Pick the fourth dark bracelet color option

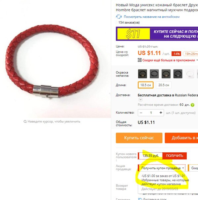coord(178,74)
